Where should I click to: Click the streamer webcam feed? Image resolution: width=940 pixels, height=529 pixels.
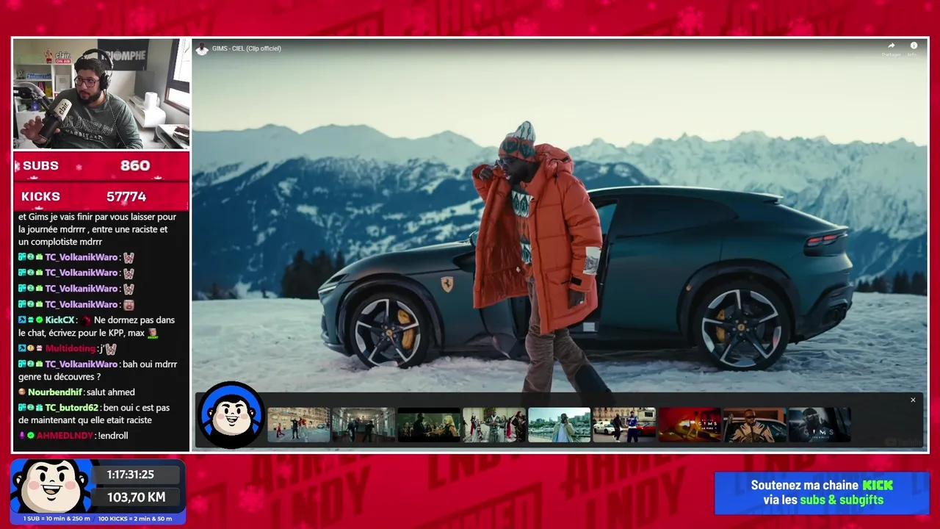point(101,94)
